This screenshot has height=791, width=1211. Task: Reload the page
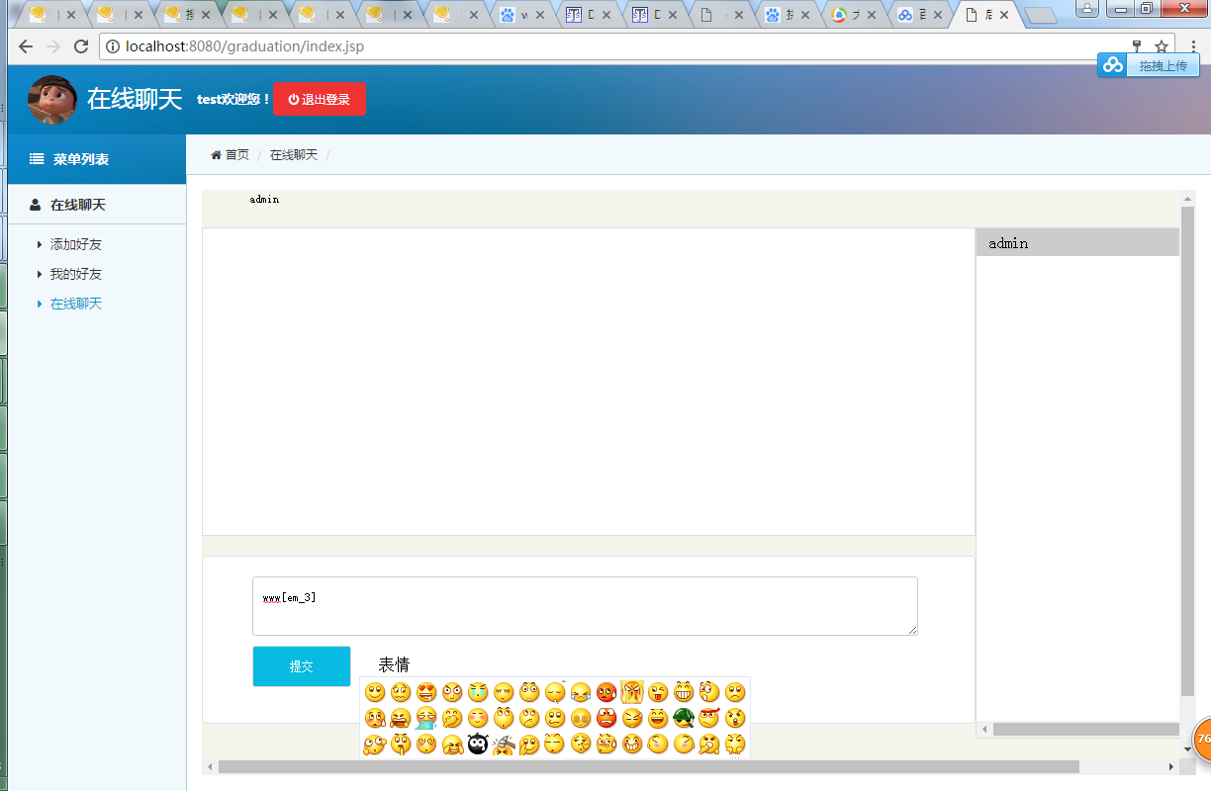(x=81, y=46)
